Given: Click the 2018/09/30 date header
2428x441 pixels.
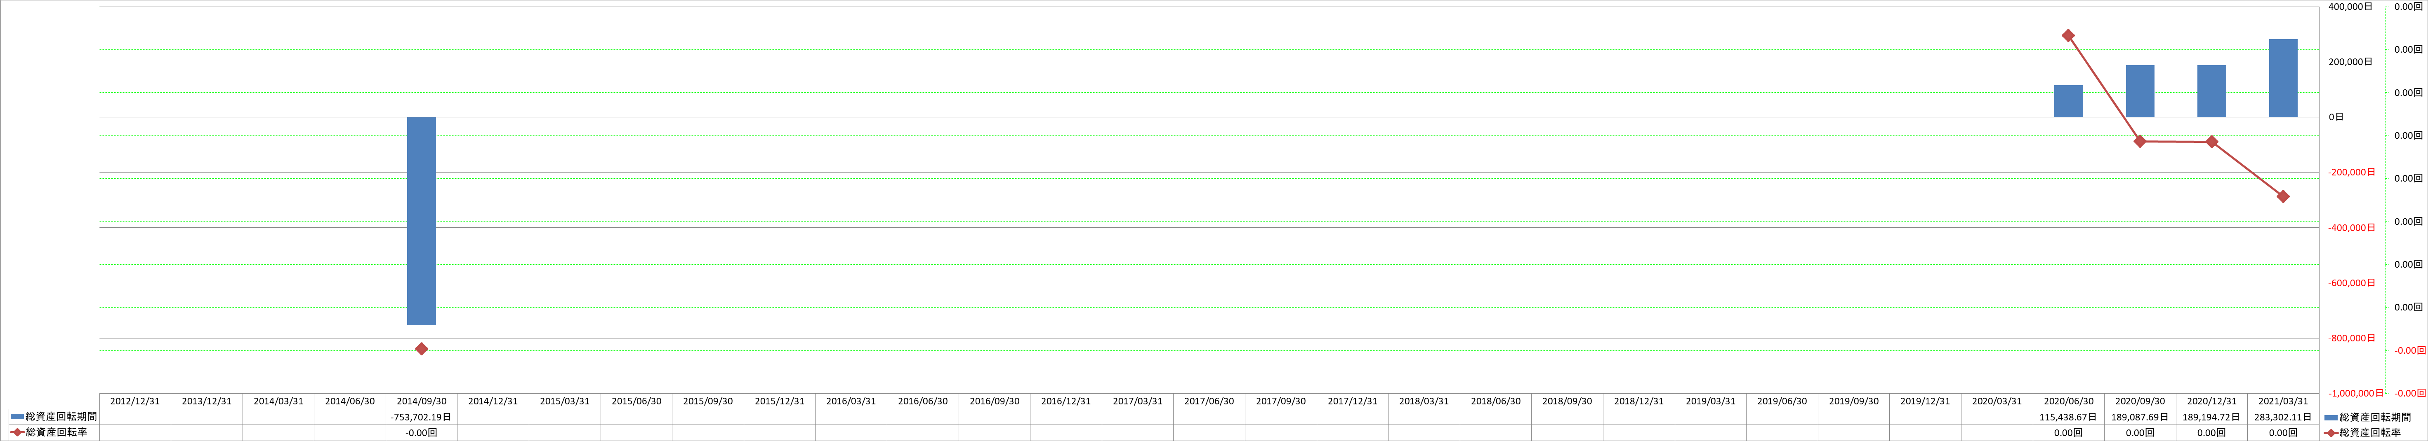Looking at the screenshot, I should point(1568,401).
